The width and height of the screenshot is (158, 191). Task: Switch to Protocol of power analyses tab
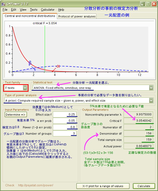[x=77, y=16]
